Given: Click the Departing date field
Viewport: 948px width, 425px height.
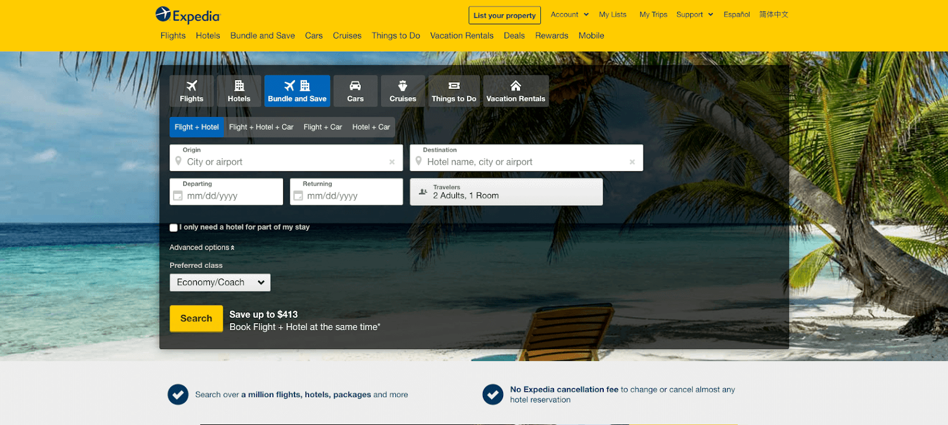Looking at the screenshot, I should (x=226, y=192).
